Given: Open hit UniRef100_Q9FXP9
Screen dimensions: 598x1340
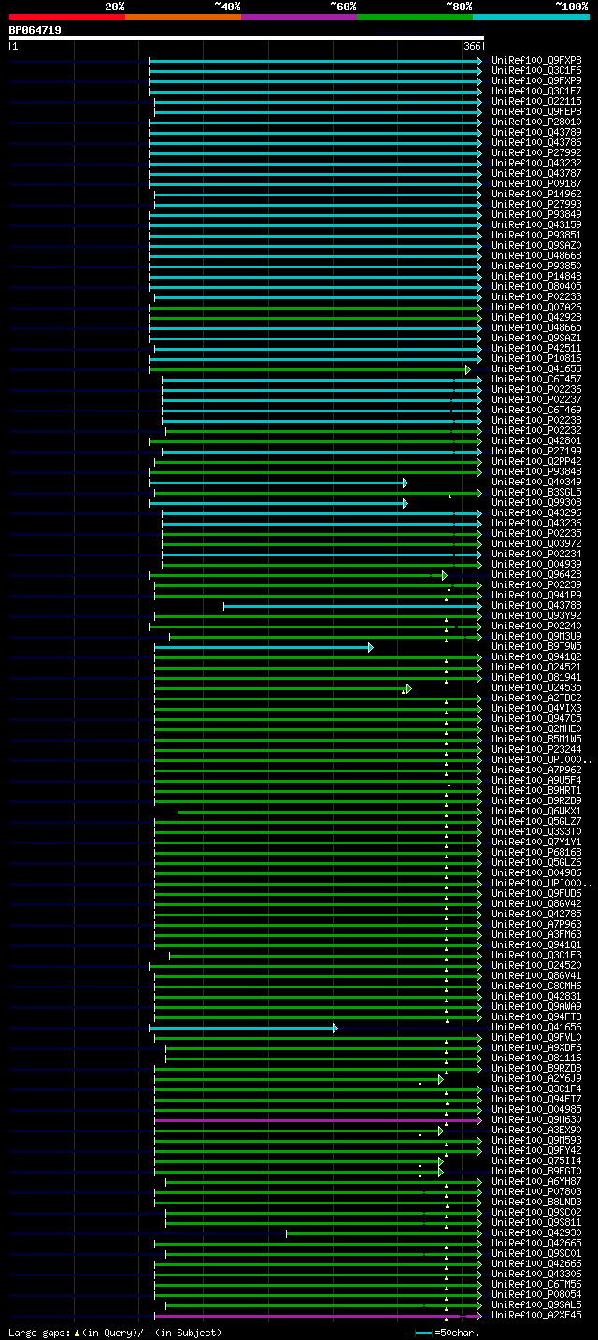Looking at the screenshot, I should tap(536, 81).
